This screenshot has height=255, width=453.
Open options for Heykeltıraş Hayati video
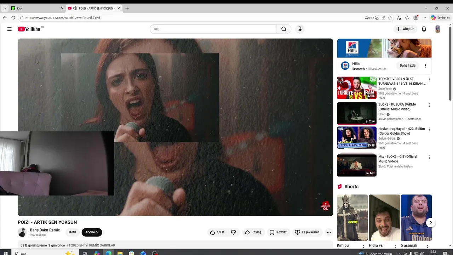tap(430, 130)
